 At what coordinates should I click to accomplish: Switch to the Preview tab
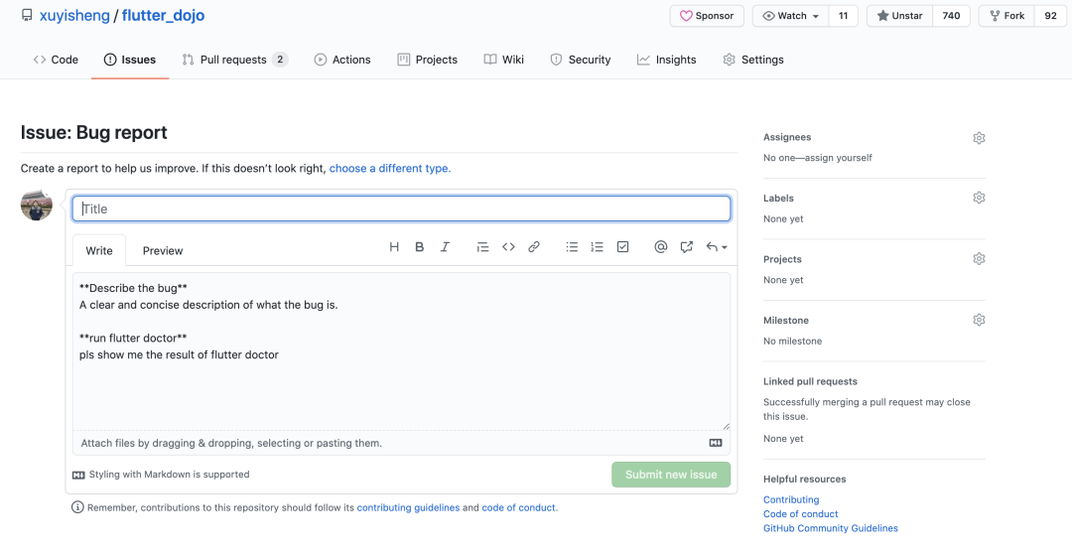click(x=163, y=250)
